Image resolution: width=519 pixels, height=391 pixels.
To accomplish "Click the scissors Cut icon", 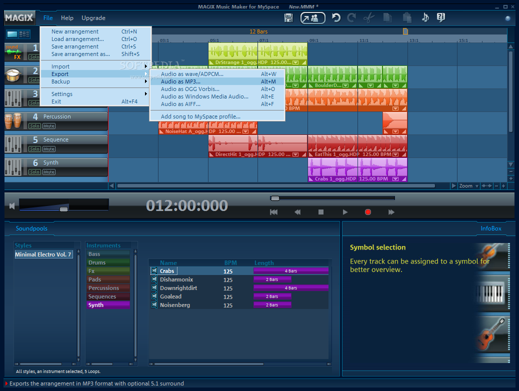I will click(368, 18).
